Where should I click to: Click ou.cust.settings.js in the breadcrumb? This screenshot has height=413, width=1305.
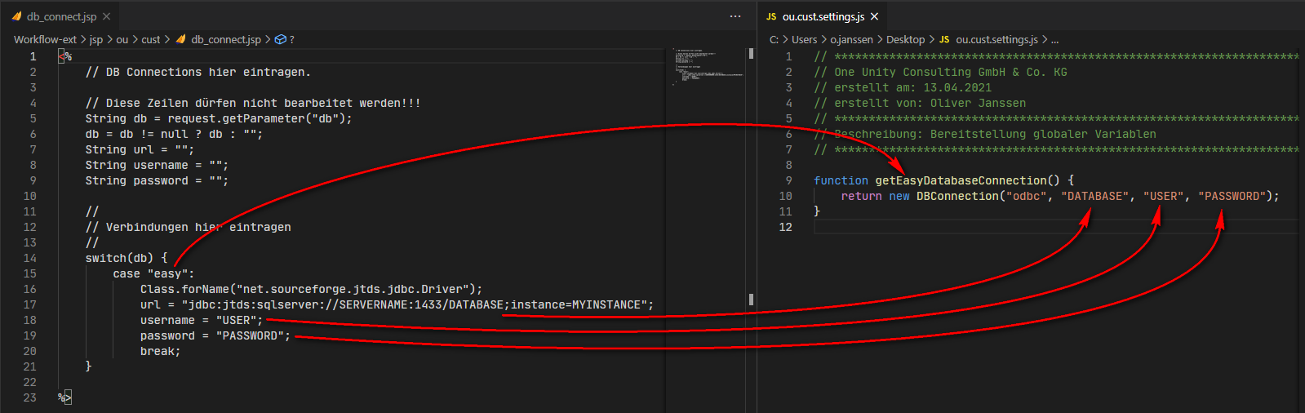(997, 39)
